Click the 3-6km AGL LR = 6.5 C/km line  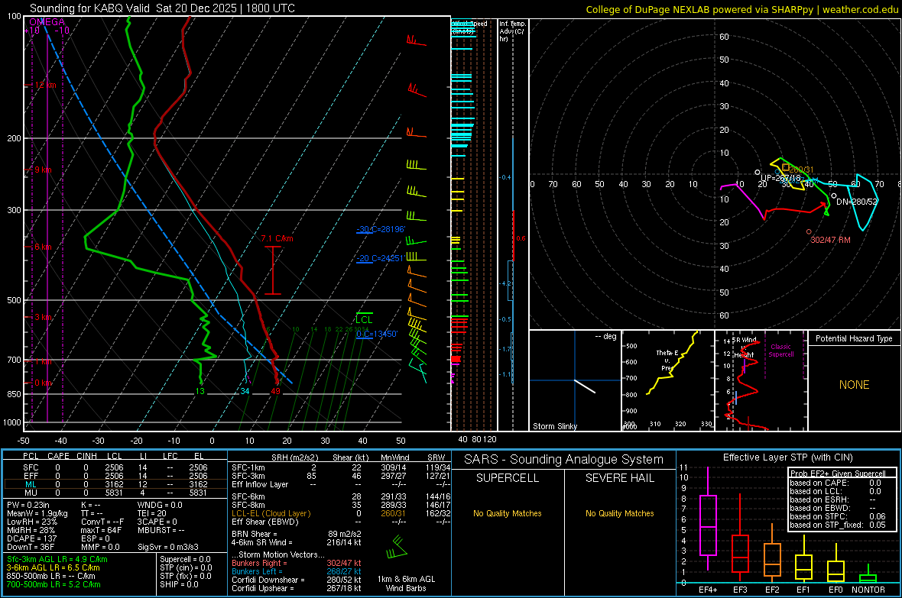pyautogui.click(x=53, y=567)
